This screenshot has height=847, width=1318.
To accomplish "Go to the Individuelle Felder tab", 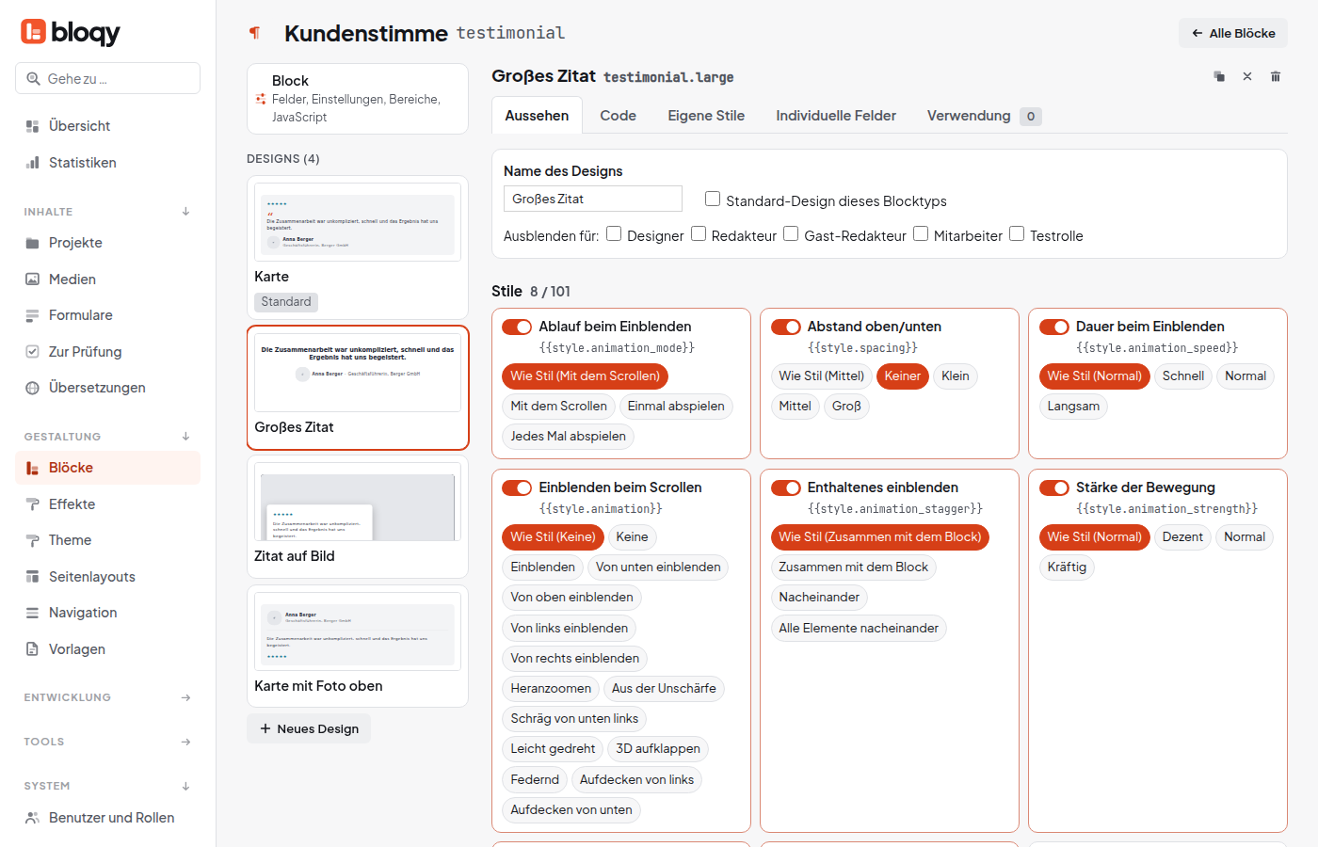I will click(836, 116).
